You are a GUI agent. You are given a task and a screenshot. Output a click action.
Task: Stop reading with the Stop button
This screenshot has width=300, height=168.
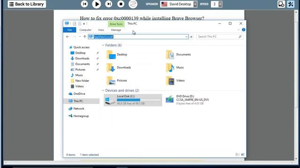pyautogui.click(x=121, y=4)
